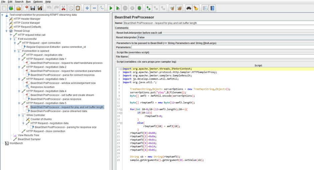314x170 pixels.
Task: Click the grey Shutdown X icon
Action: coord(132,8)
